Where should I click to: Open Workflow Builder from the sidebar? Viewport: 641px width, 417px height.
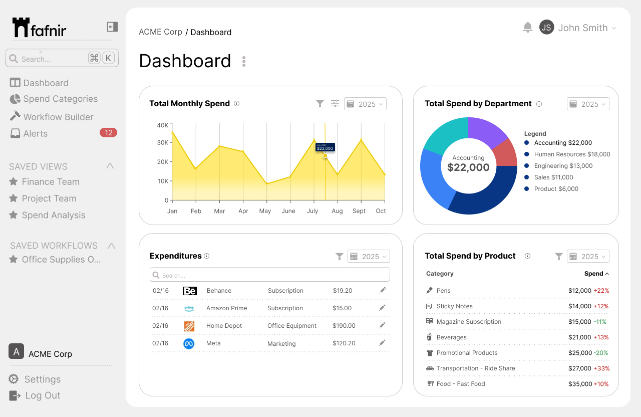click(x=58, y=117)
